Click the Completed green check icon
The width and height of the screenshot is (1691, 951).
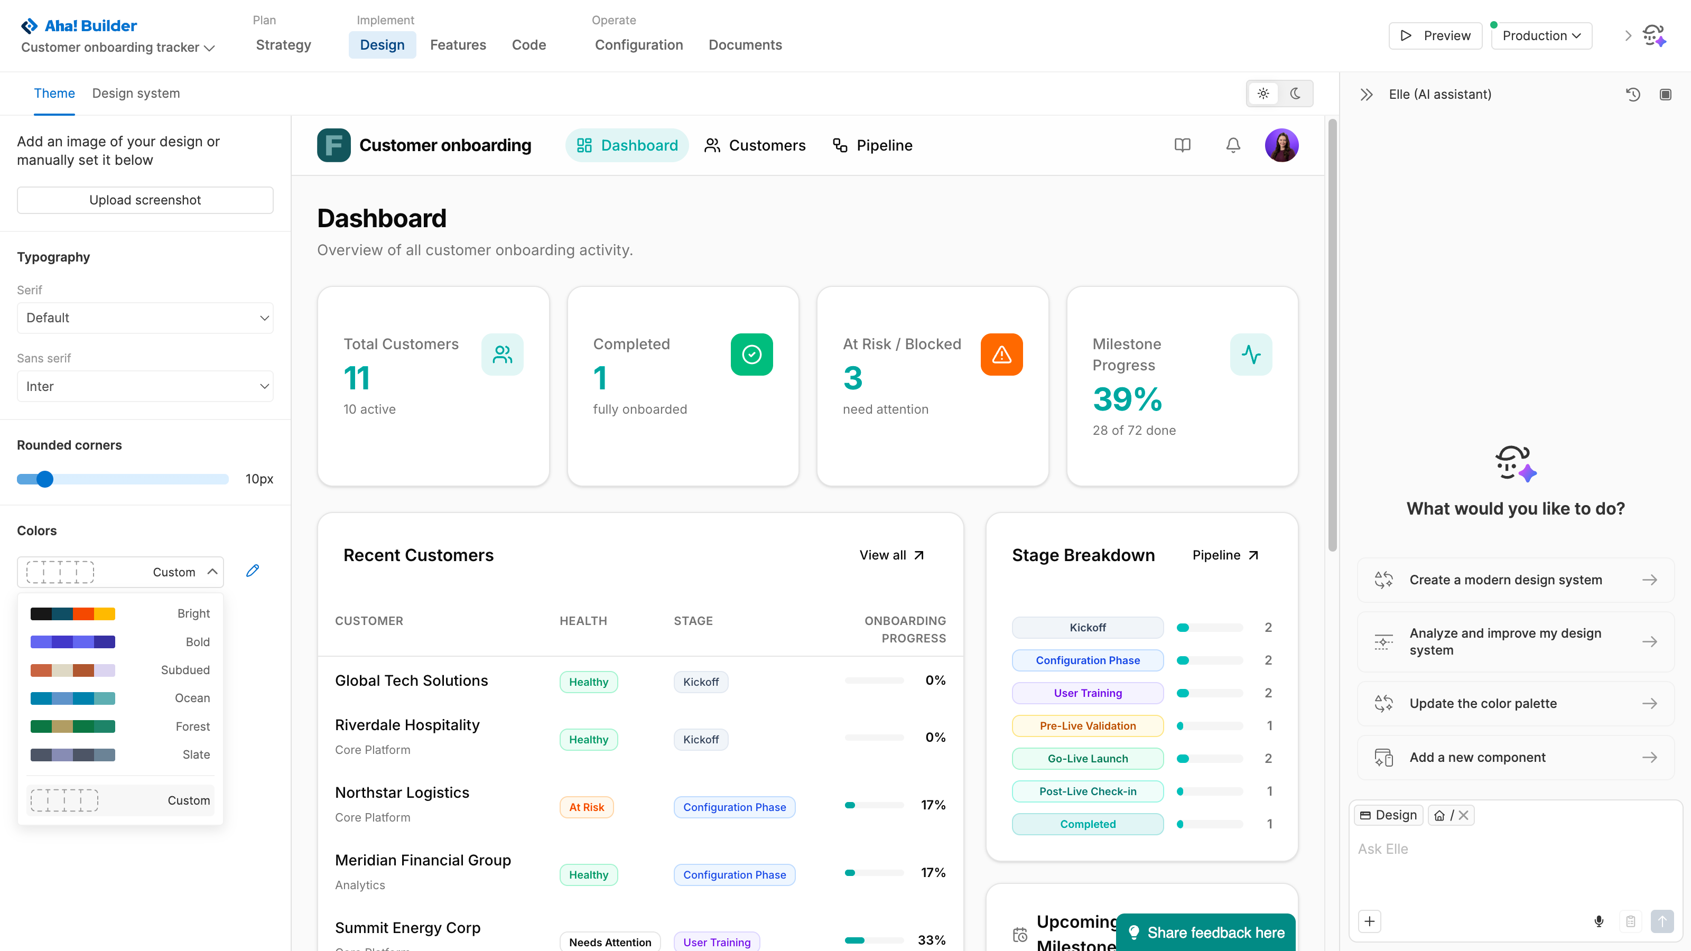pos(751,355)
